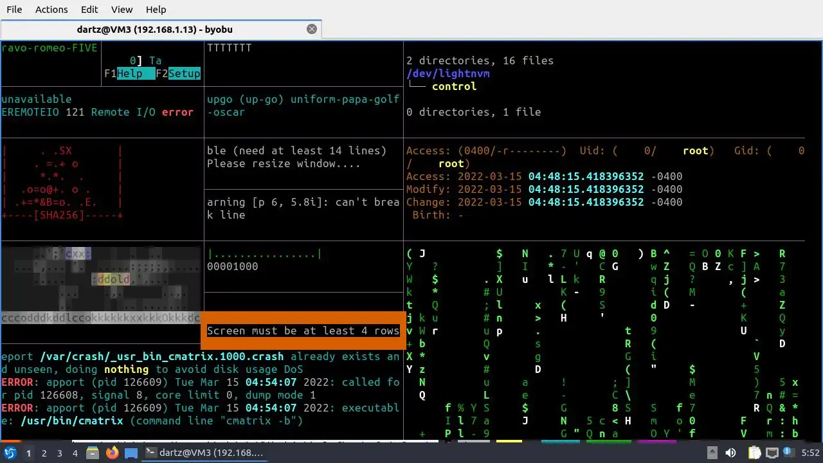Click the /dev/lightnvm path text
This screenshot has height=463, width=823.
coord(448,73)
